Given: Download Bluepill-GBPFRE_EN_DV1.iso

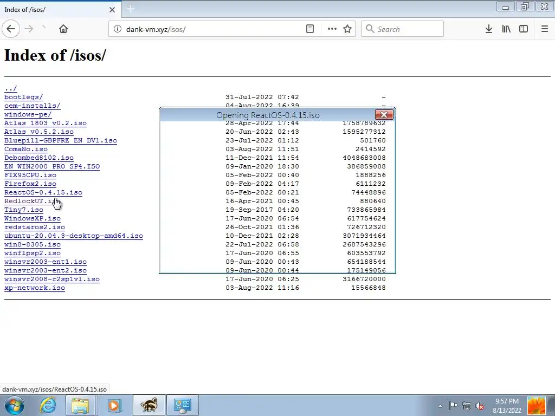Looking at the screenshot, I should point(61,140).
